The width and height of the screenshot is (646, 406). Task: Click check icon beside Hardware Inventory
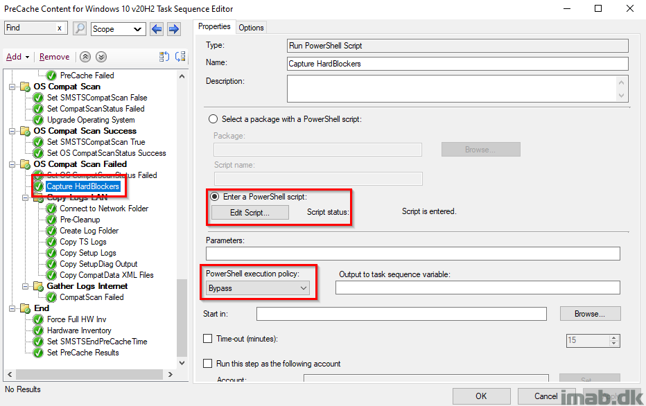point(38,330)
